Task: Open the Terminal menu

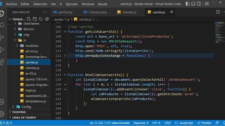Action: pyautogui.click(x=88, y=4)
